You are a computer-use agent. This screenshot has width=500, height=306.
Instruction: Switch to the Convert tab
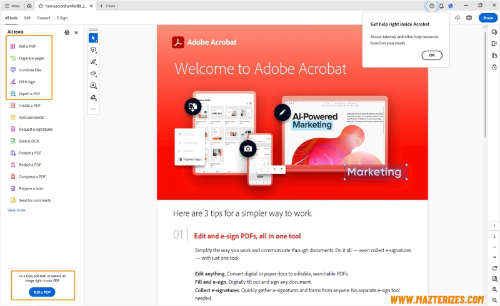coord(44,18)
